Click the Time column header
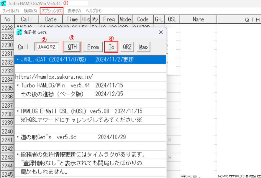This screenshot has width=261, height=178. coord(72,19)
